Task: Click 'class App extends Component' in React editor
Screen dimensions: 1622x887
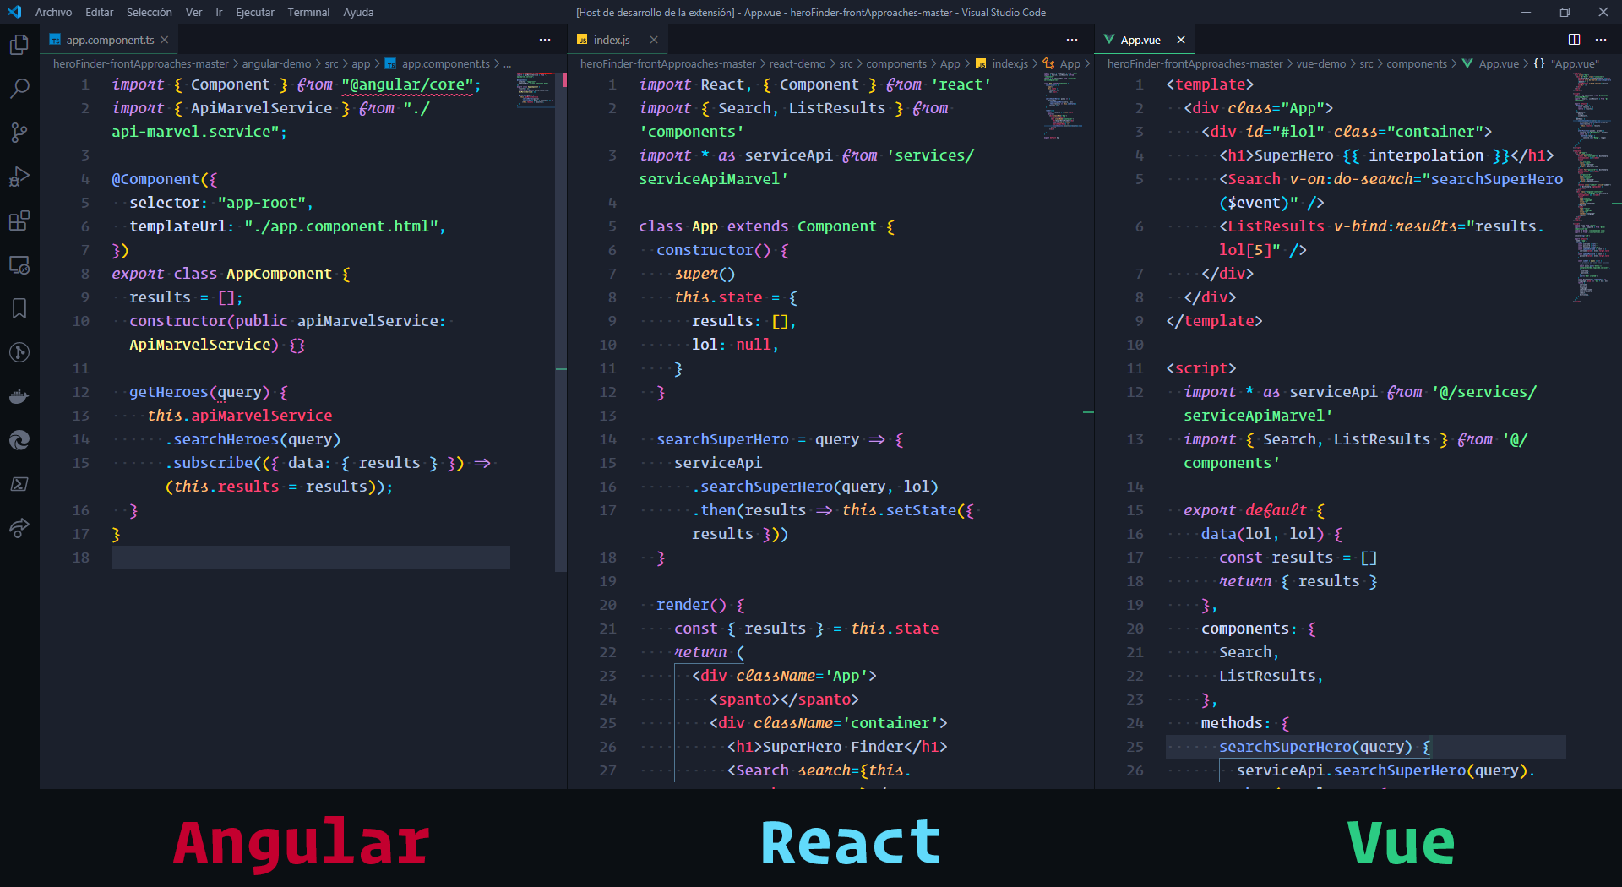Action: click(758, 226)
